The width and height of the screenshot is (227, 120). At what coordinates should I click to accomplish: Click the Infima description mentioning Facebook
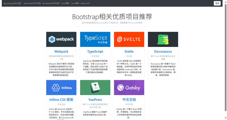click(x=61, y=114)
